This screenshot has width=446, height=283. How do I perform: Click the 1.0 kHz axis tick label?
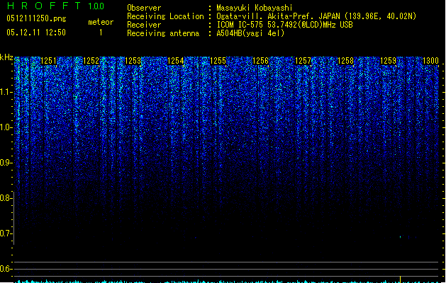pos(6,127)
